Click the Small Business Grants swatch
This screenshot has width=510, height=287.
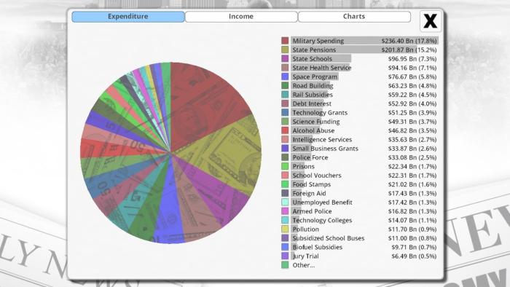click(285, 148)
